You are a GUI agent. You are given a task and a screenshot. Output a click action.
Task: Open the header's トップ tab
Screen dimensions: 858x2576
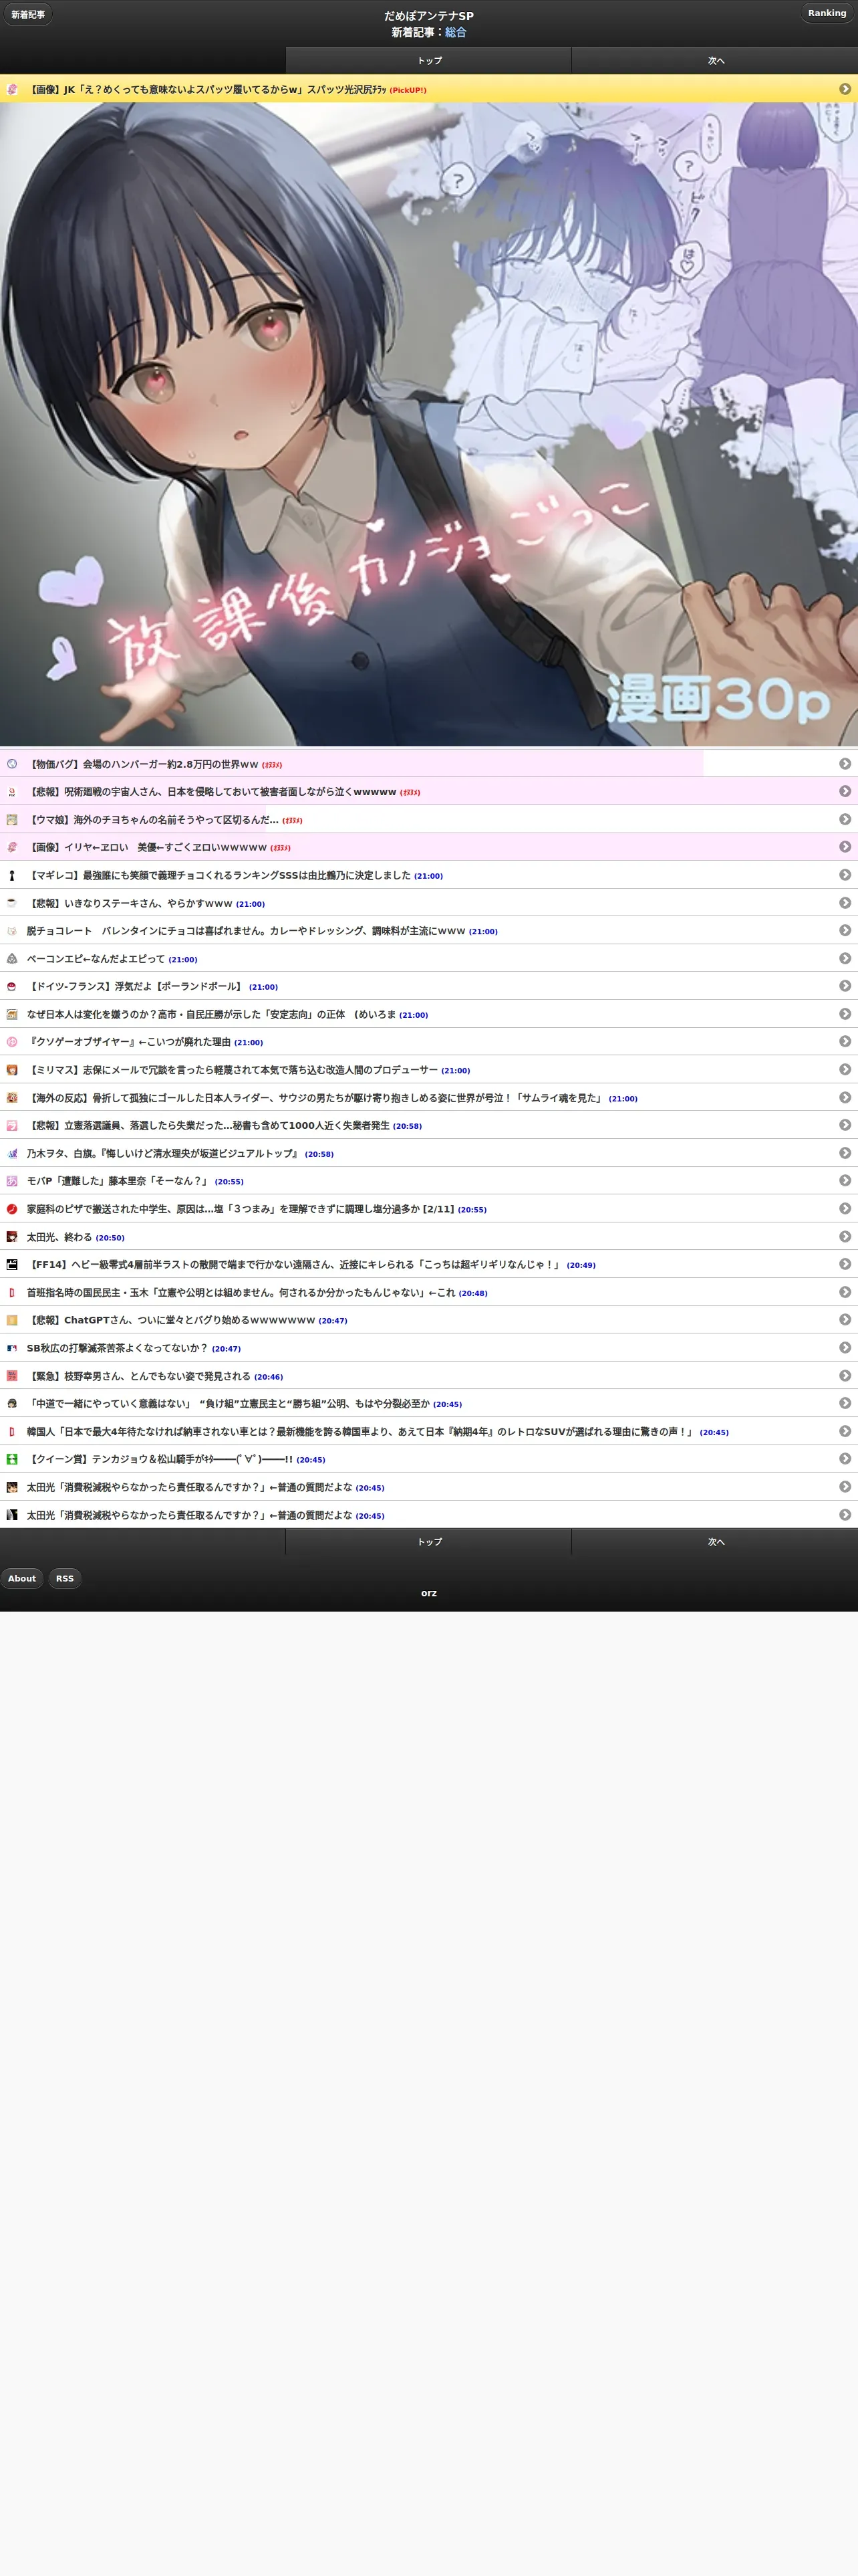click(430, 60)
